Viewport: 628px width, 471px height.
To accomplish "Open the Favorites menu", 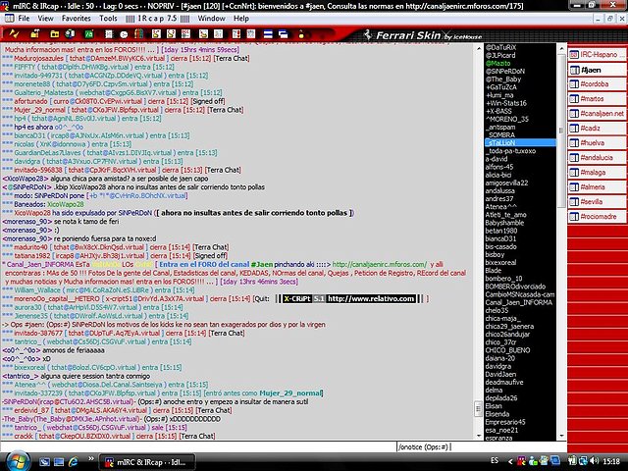I will [x=77, y=19].
